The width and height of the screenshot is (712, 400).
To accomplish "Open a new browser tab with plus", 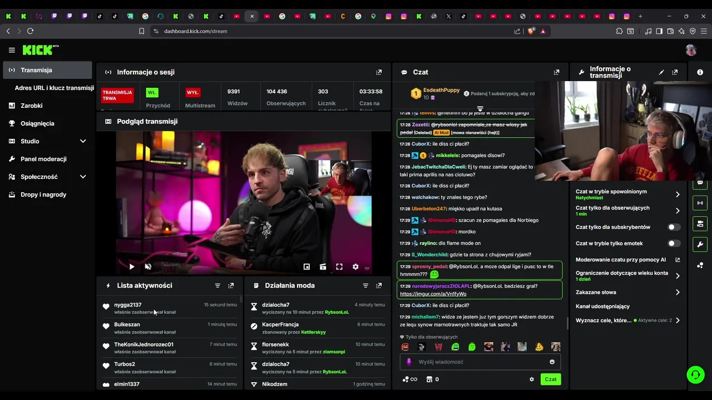I will [640, 16].
